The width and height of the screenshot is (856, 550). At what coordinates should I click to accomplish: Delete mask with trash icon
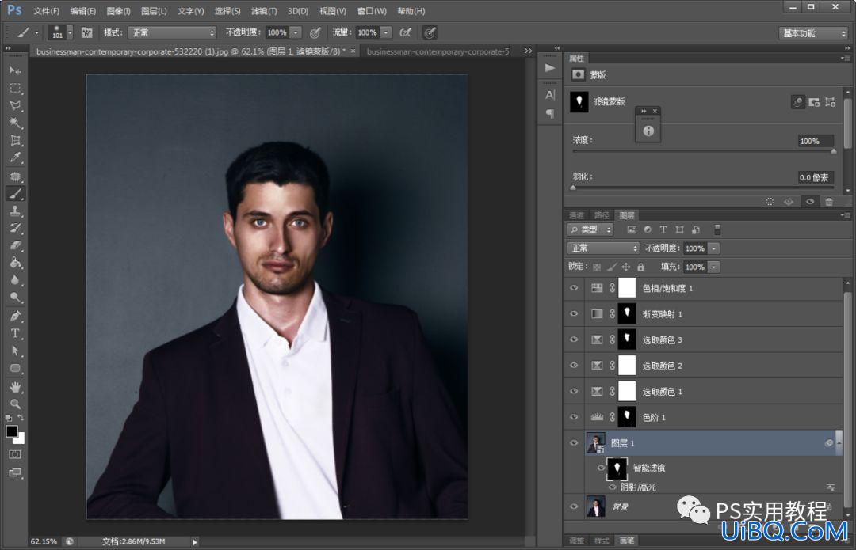click(x=829, y=202)
